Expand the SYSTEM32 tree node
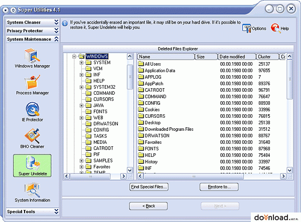The width and height of the screenshot is (301, 222). (81, 87)
